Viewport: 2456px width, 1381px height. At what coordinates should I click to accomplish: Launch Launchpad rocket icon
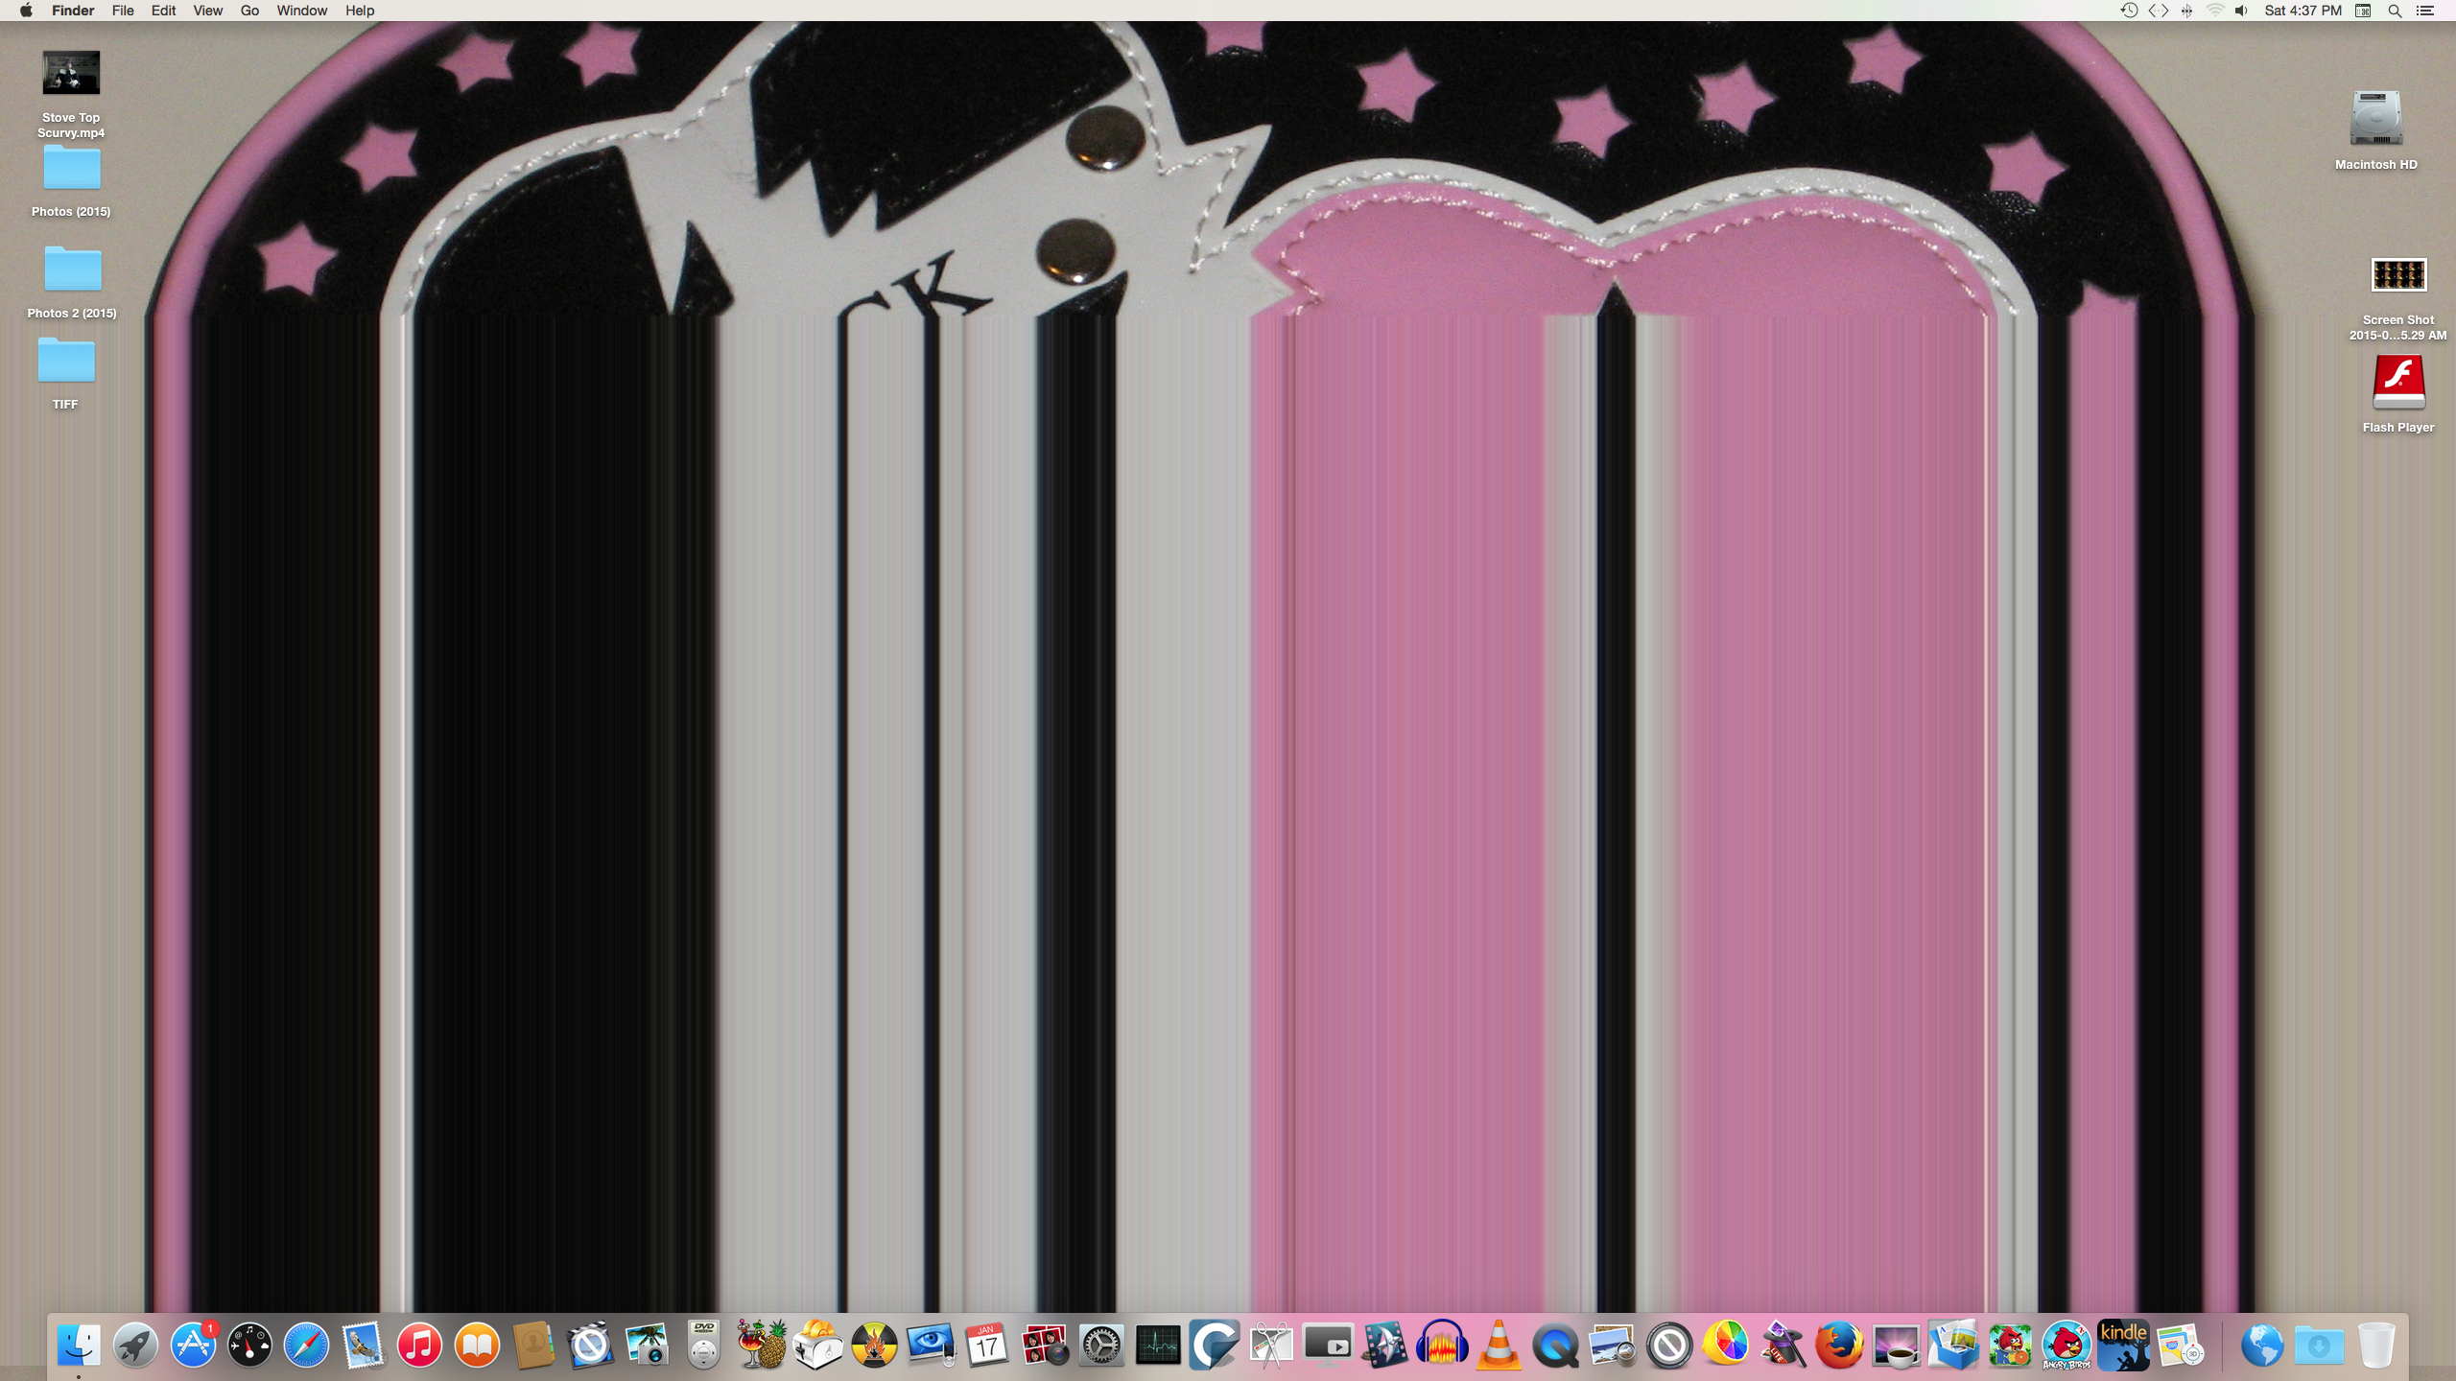pyautogui.click(x=135, y=1345)
